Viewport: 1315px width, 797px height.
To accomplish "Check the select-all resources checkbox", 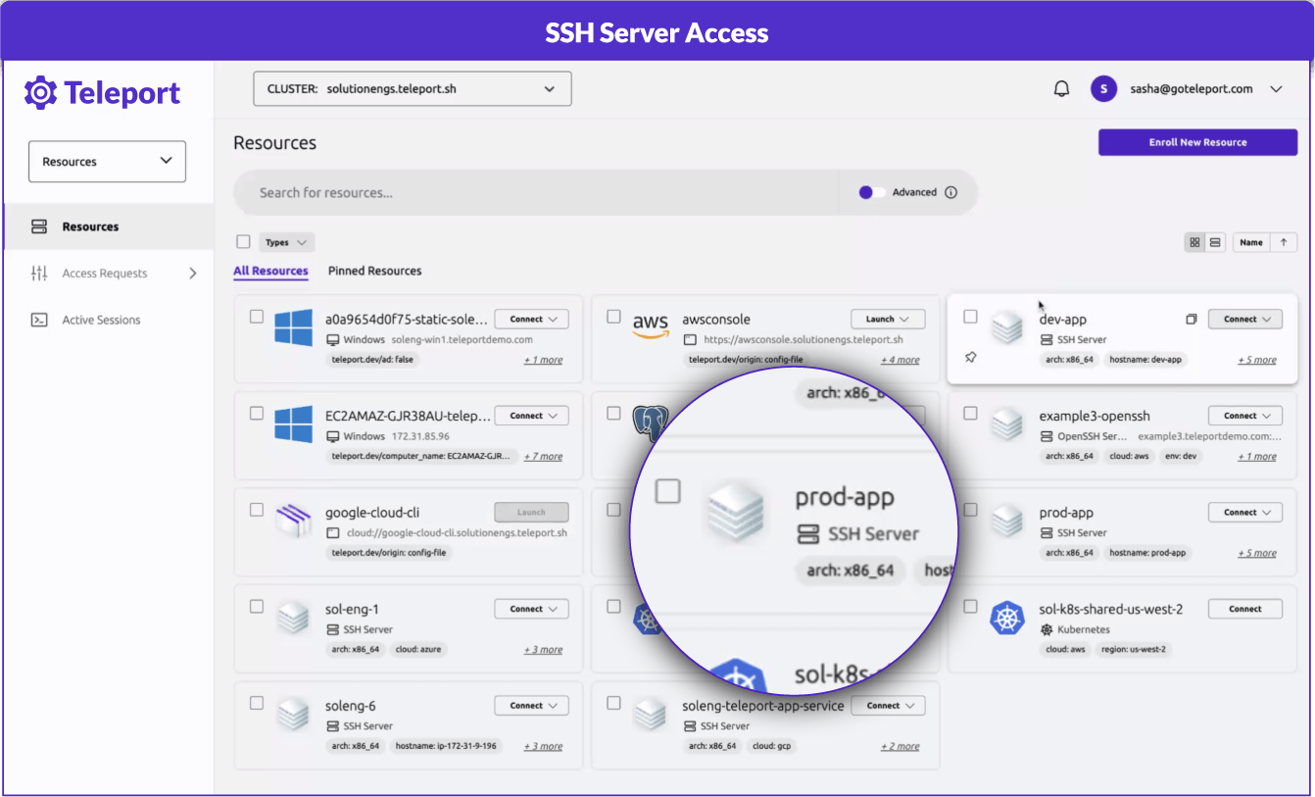I will pos(243,241).
